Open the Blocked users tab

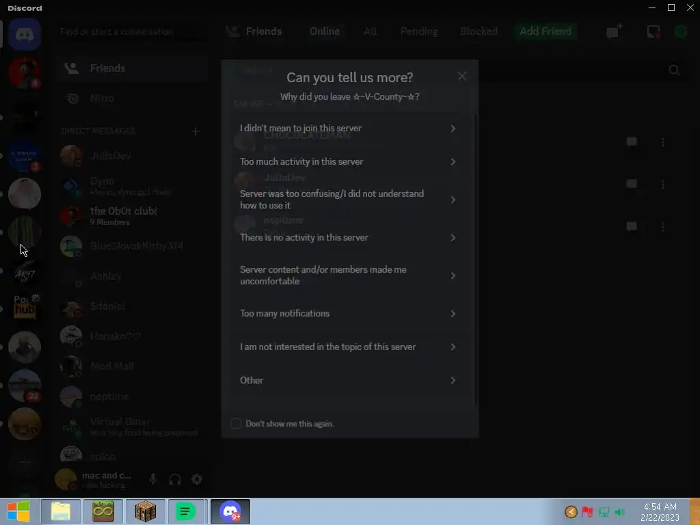(479, 31)
